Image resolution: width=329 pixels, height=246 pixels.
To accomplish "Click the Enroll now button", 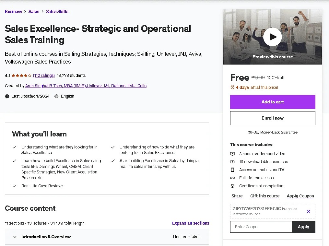I will tap(273, 118).
